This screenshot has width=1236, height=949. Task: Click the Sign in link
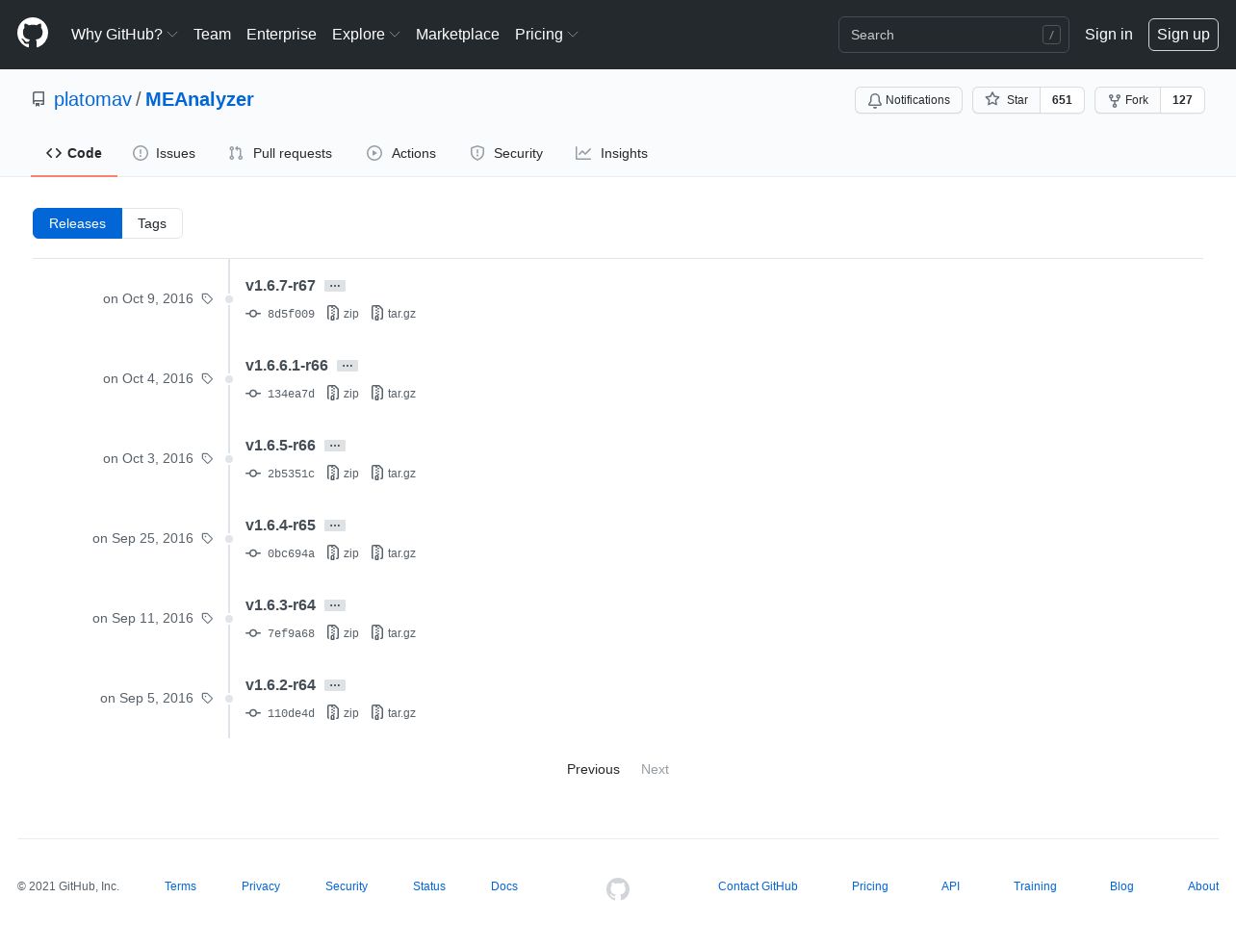pos(1108,34)
